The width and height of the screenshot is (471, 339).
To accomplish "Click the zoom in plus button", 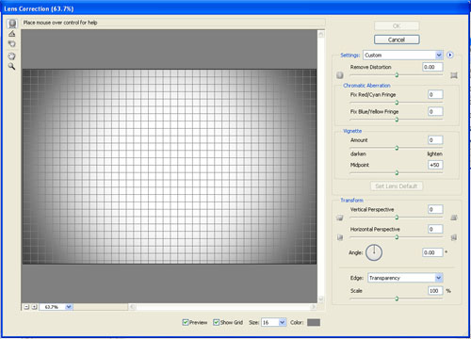I will (x=34, y=307).
